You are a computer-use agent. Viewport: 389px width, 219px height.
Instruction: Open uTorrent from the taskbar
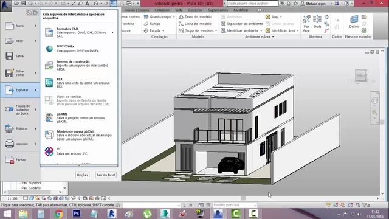[x=147, y=214]
